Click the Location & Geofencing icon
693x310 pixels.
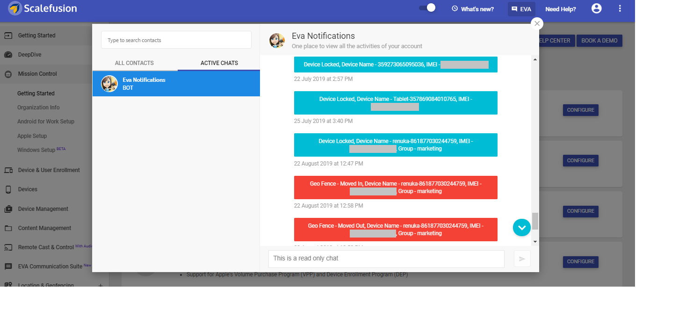[x=8, y=285]
